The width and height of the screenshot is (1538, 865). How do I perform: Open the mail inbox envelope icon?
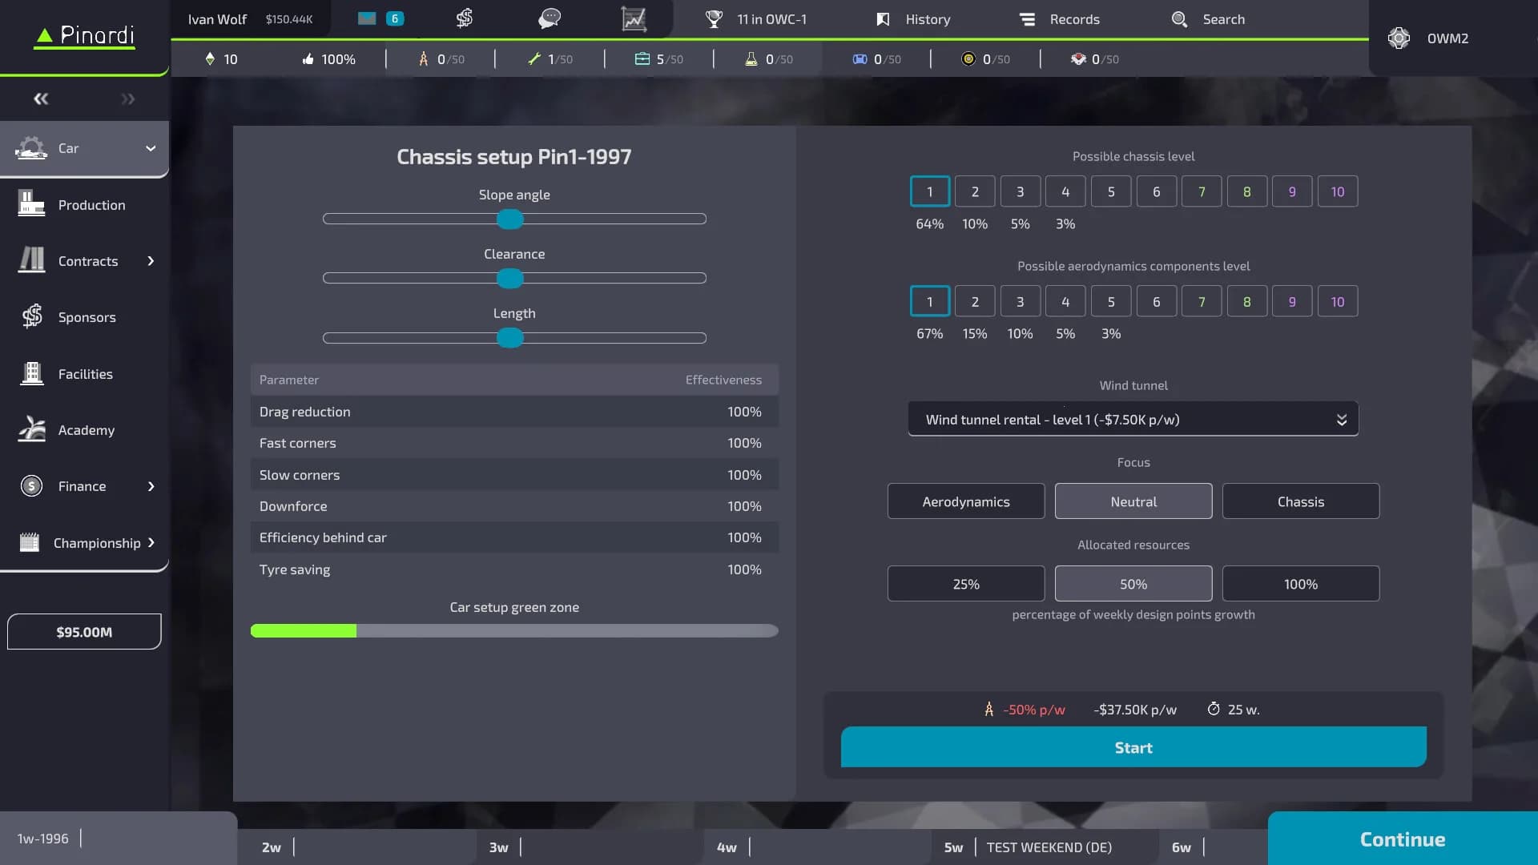click(367, 18)
